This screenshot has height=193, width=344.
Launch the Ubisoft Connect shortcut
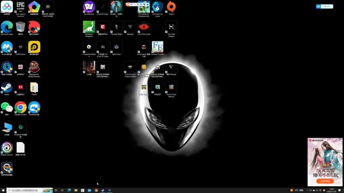[7, 149]
